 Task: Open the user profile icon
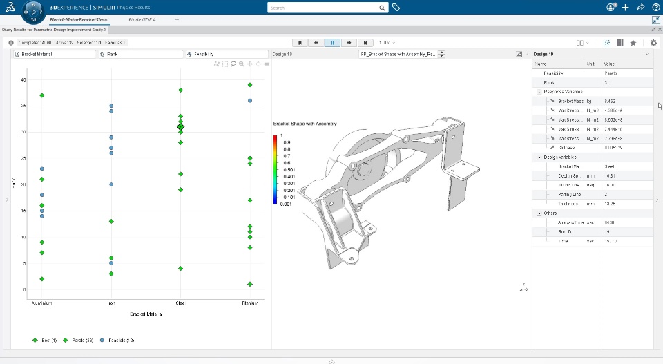tap(611, 7)
